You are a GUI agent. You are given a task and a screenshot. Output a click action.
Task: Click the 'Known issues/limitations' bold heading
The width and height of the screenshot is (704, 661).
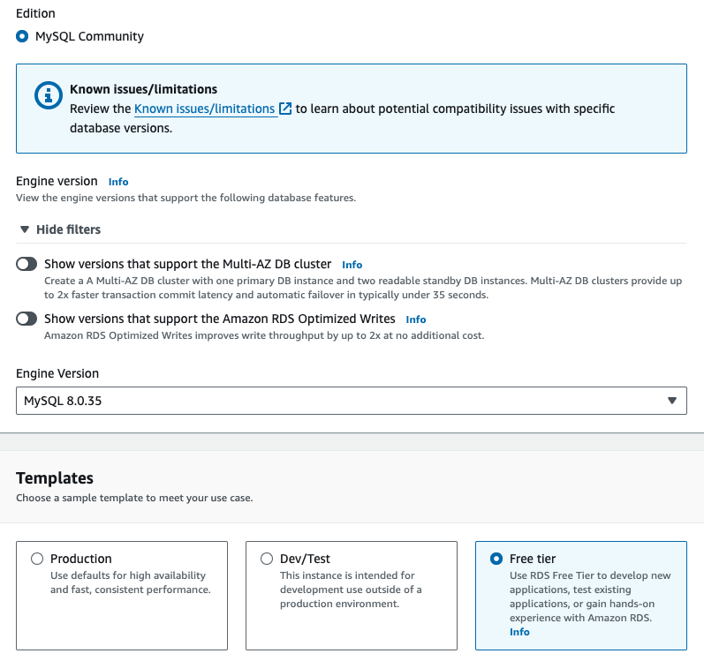(144, 89)
